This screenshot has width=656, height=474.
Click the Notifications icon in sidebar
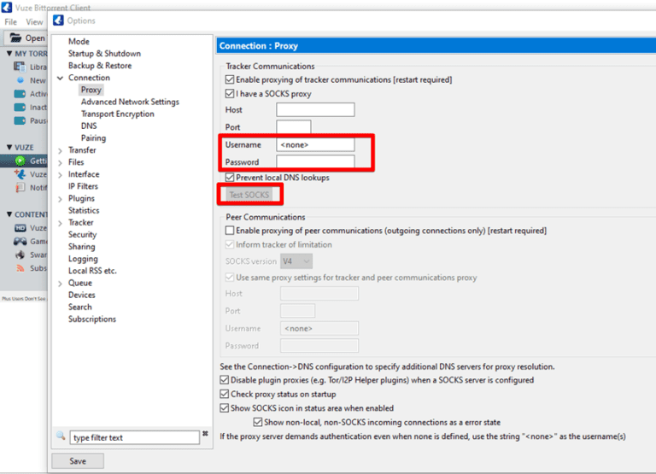(20, 187)
